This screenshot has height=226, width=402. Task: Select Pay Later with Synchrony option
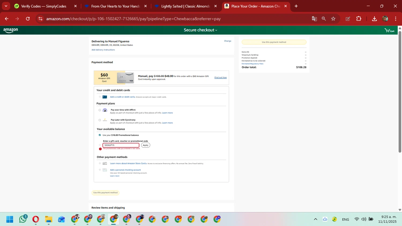pyautogui.click(x=100, y=120)
